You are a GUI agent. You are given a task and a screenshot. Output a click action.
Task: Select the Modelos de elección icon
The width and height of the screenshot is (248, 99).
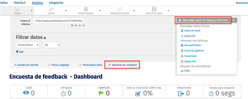(120, 9)
